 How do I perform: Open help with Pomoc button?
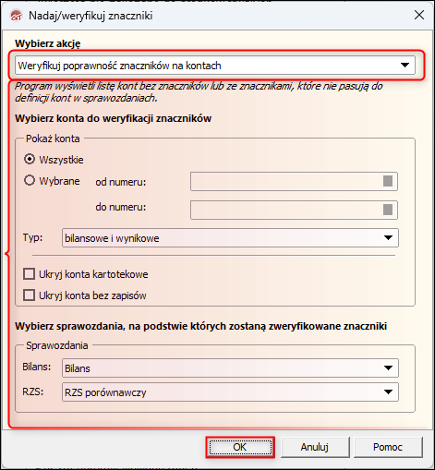388,447
